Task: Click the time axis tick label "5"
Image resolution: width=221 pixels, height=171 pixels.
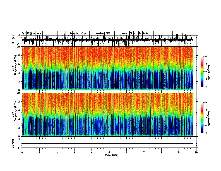Action: click(x=109, y=153)
